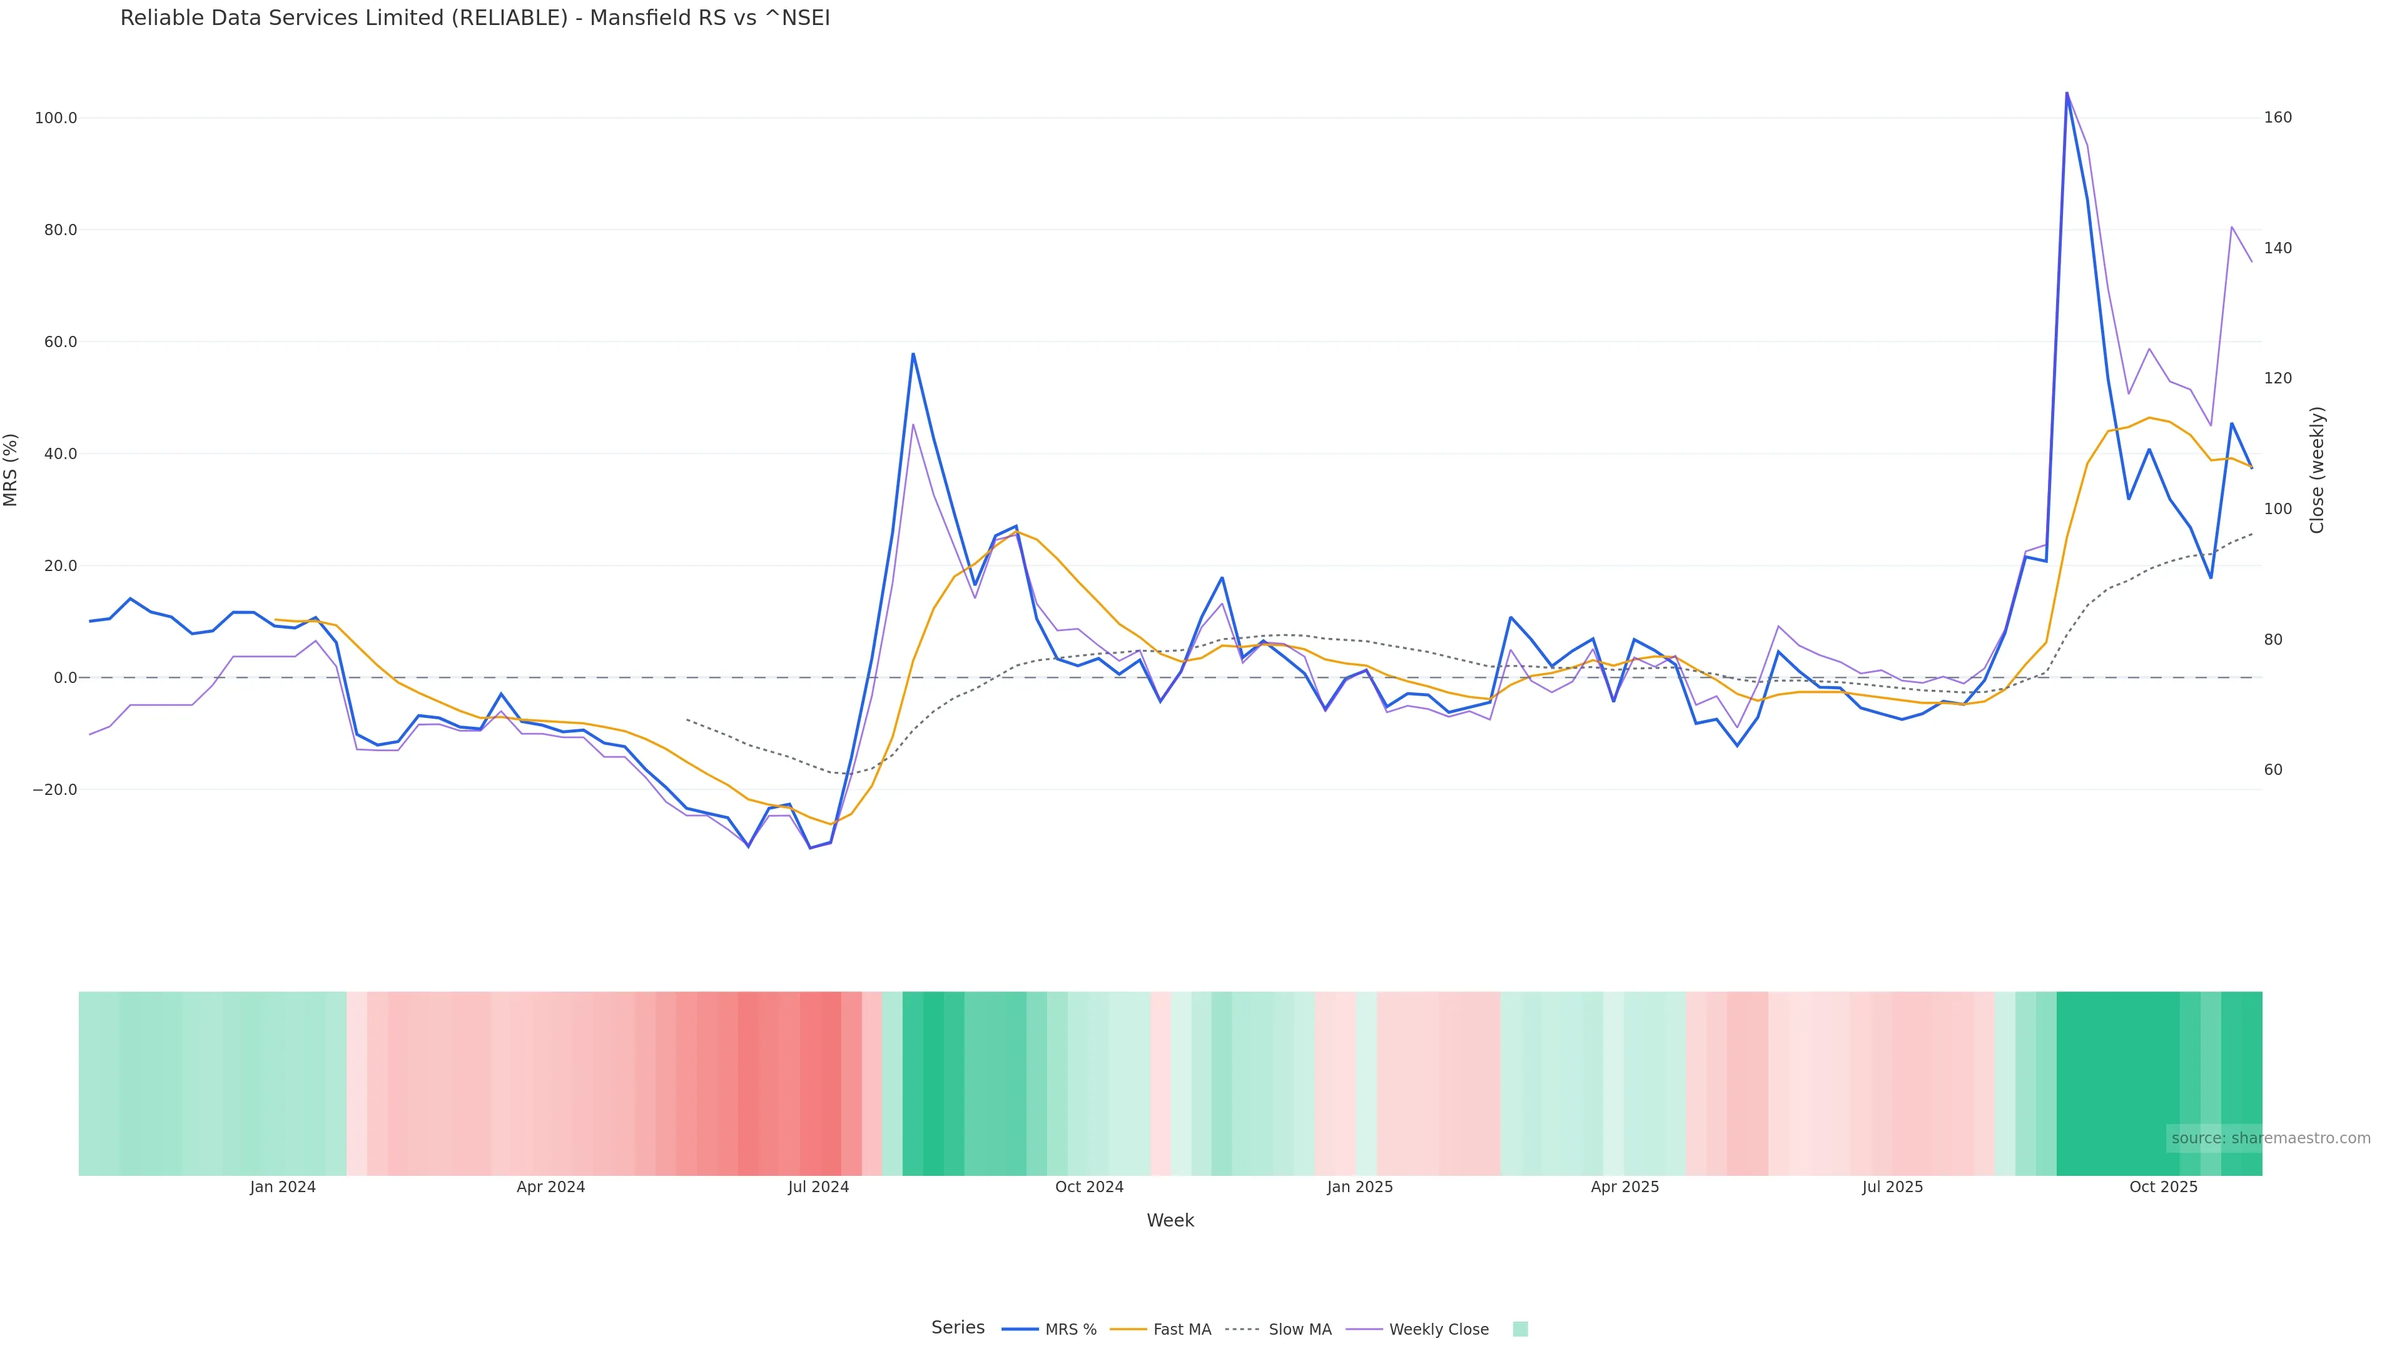This screenshot has height=1351, width=2402.
Task: Click the green square legend swatch
Action: 1520,1330
